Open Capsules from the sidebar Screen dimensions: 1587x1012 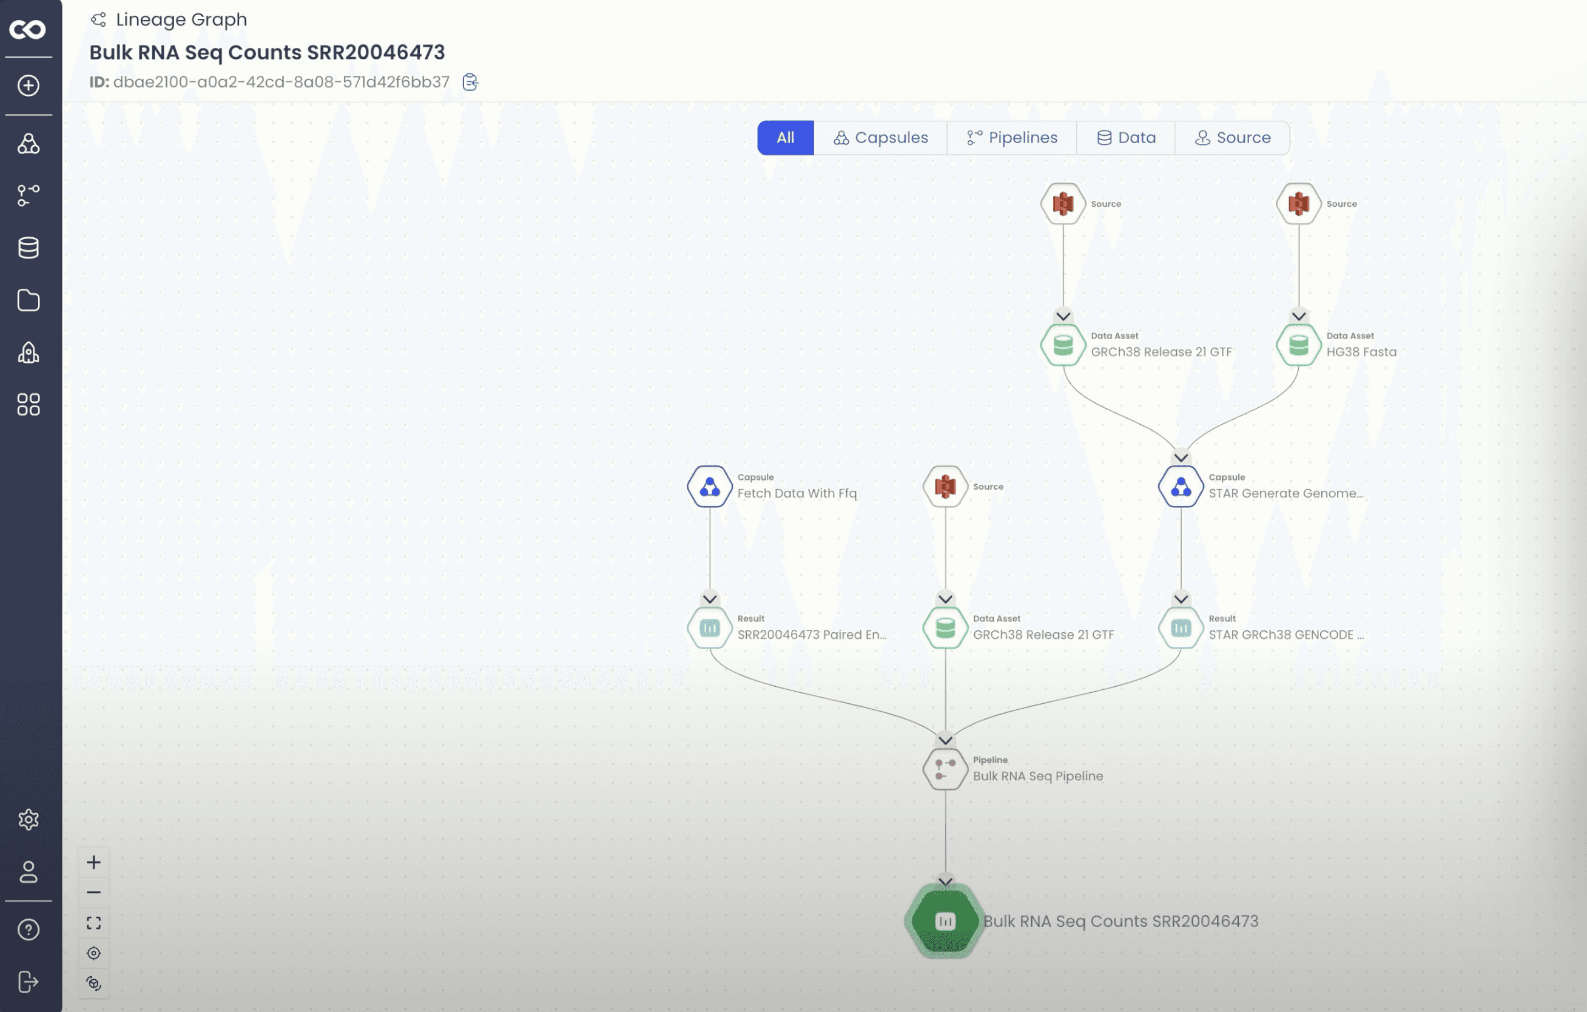(29, 143)
